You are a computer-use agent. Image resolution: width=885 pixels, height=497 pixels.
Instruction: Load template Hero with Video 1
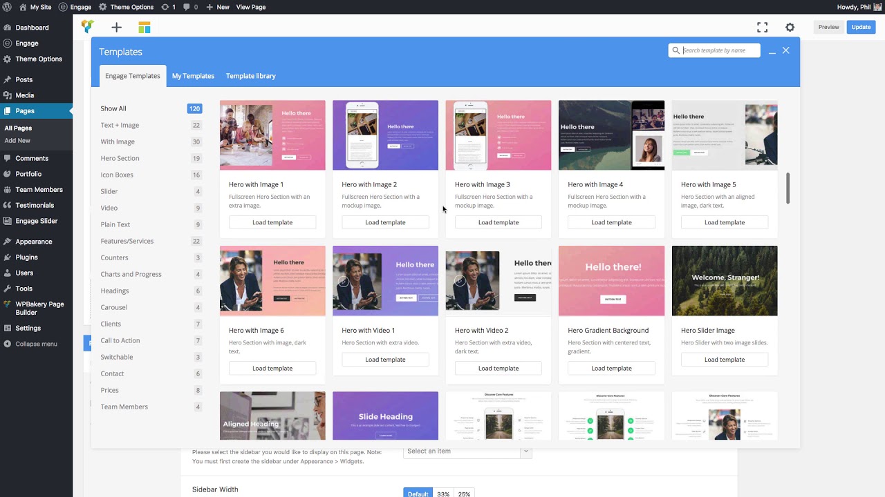(x=385, y=360)
